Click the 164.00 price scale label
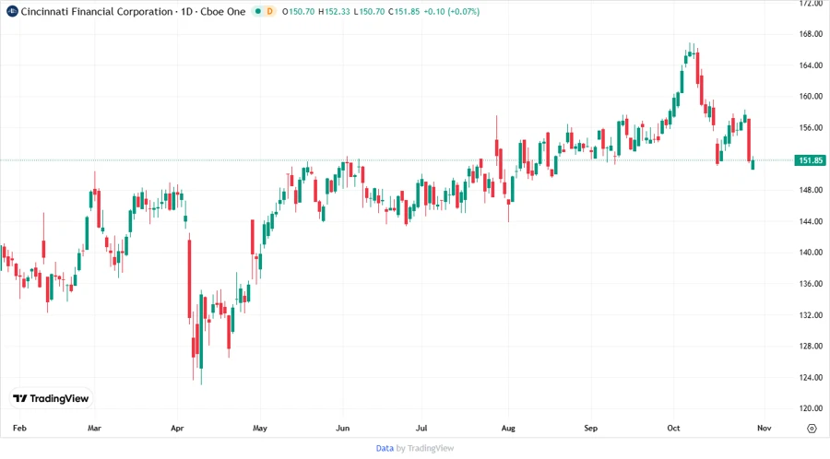The height and width of the screenshot is (459, 830). point(811,65)
